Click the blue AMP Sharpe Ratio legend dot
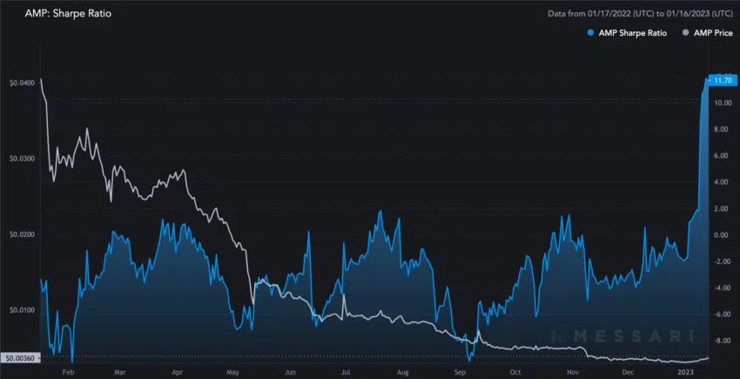 pyautogui.click(x=590, y=33)
